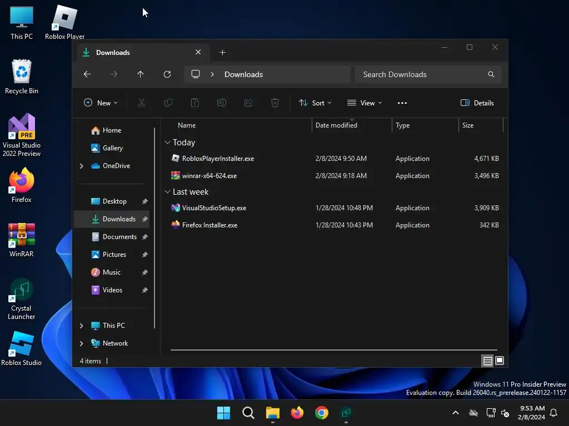The image size is (569, 426).
Task: Launch Firefox from the taskbar
Action: pos(297,413)
